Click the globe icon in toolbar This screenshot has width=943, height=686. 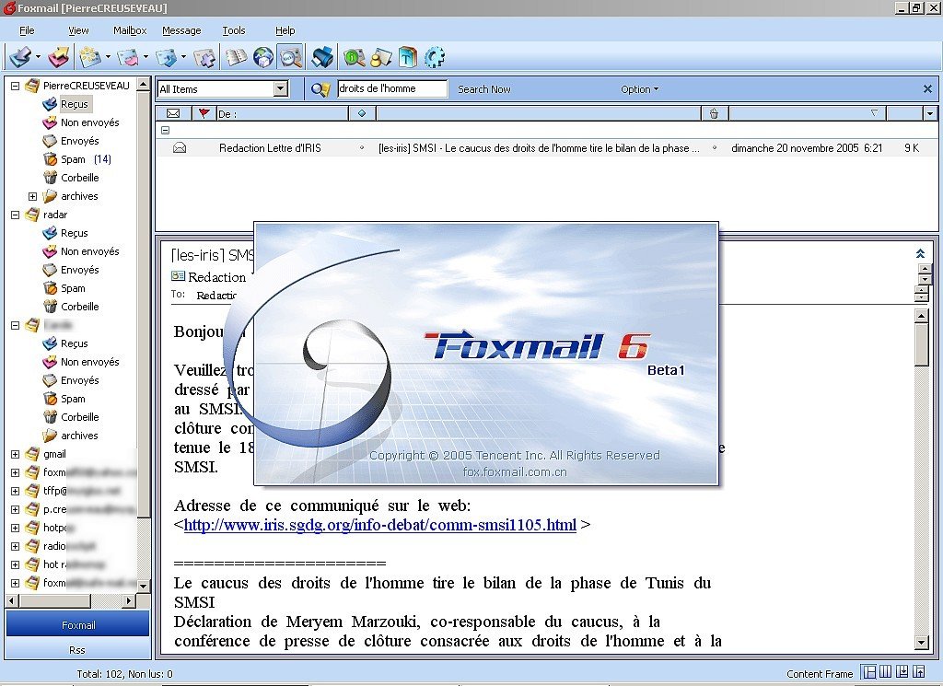[x=263, y=57]
